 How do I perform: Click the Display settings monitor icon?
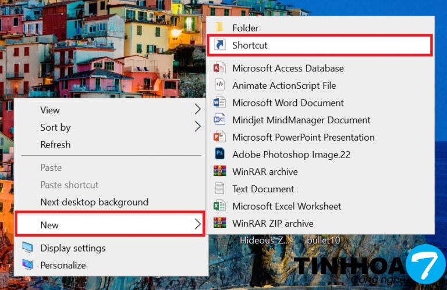click(27, 248)
